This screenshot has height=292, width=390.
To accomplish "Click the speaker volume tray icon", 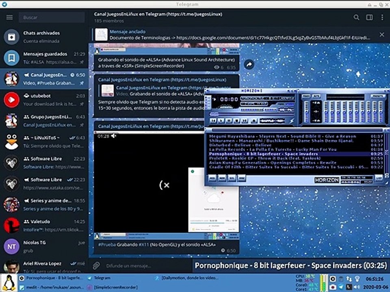I will (x=357, y=287).
